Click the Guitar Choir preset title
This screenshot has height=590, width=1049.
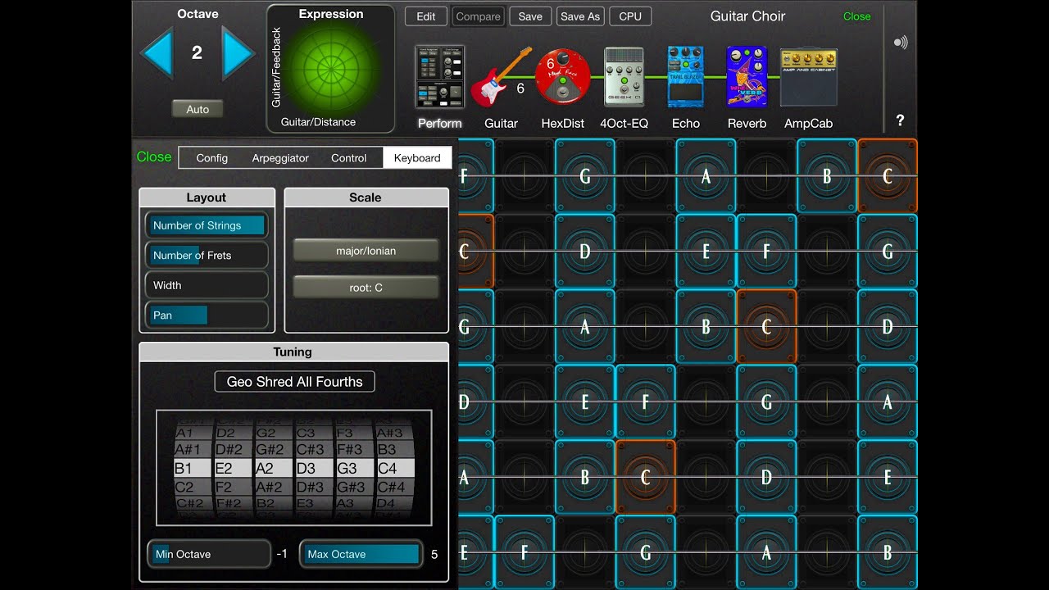[747, 16]
